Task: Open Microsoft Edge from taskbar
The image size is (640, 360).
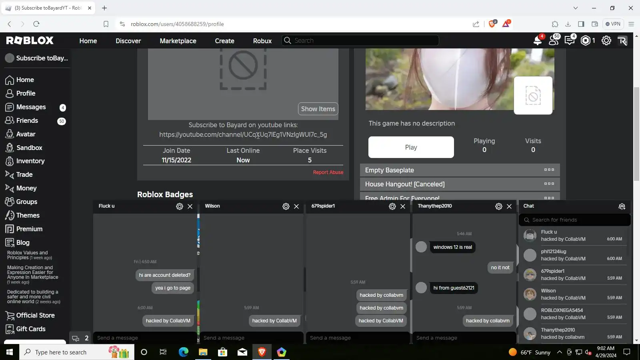Action: 184,352
